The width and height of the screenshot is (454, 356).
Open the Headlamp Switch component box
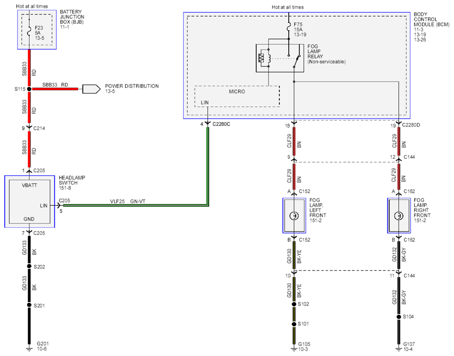pos(29,201)
